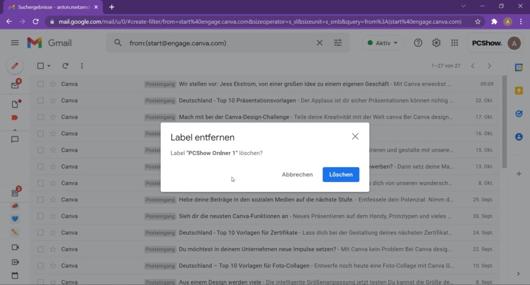
Task: Open the calendar icon in the left sidebar
Action: (x=15, y=275)
